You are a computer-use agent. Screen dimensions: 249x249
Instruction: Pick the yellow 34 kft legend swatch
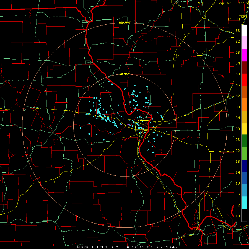pos(244,129)
